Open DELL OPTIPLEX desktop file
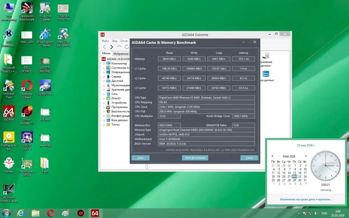Screen dimensions: 349x218 point(27,64)
